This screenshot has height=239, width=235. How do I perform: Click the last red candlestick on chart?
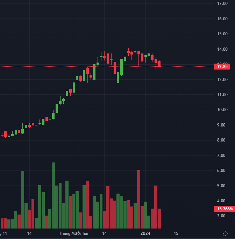tap(159, 64)
